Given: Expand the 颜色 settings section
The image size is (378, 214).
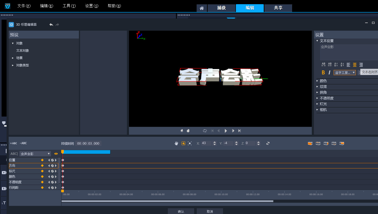Looking at the screenshot, I should [317, 81].
